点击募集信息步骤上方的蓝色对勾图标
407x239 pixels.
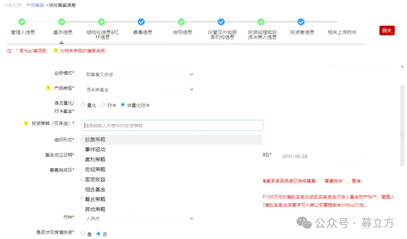141,22
